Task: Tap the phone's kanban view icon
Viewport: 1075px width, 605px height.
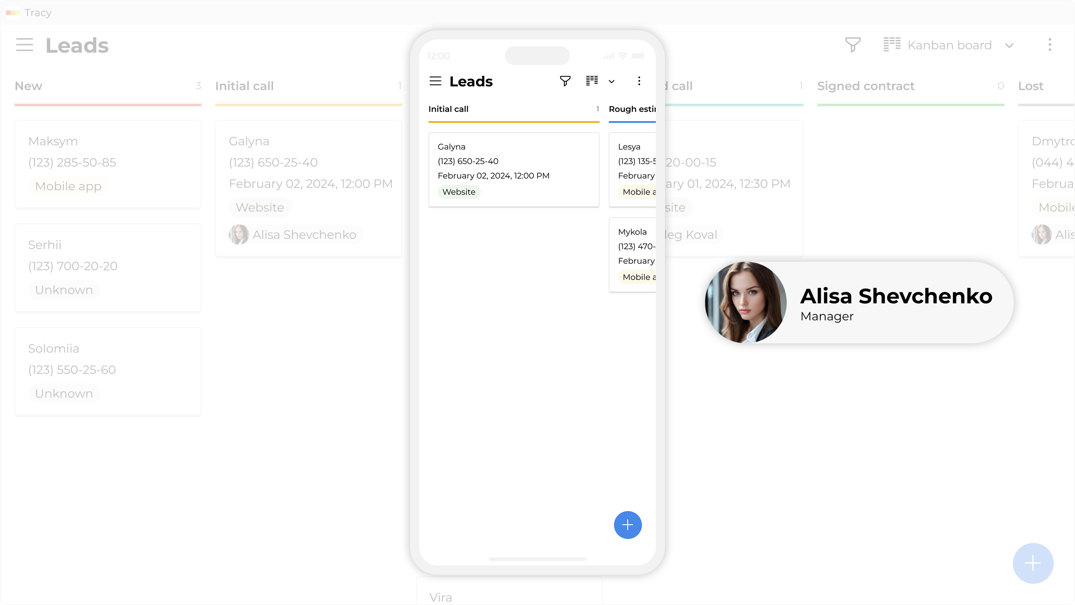Action: click(592, 81)
